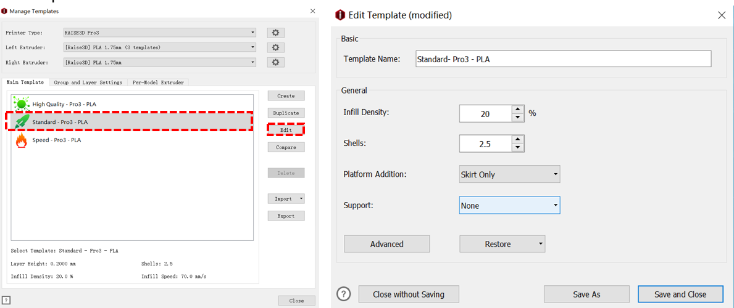
Task: Click the help question mark in Edit Template
Action: [x=344, y=294]
